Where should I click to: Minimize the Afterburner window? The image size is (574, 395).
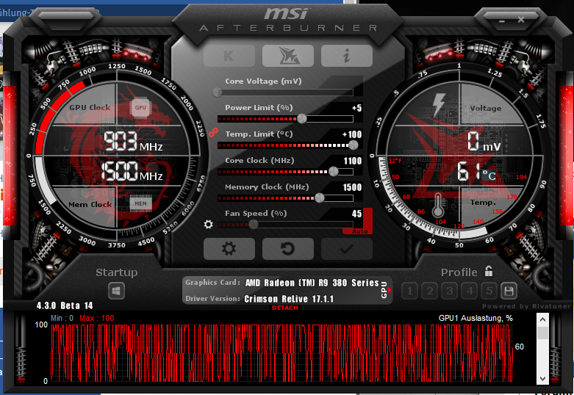(502, 21)
